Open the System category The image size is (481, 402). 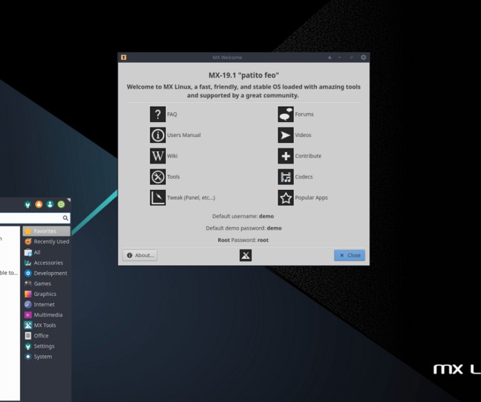point(46,357)
